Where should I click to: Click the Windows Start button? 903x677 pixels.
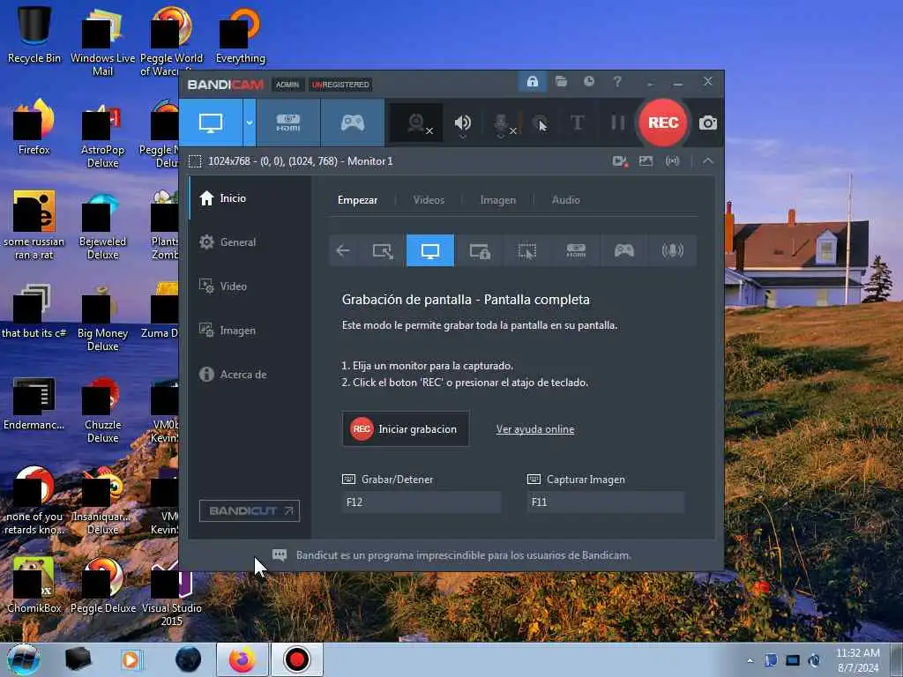click(x=23, y=659)
